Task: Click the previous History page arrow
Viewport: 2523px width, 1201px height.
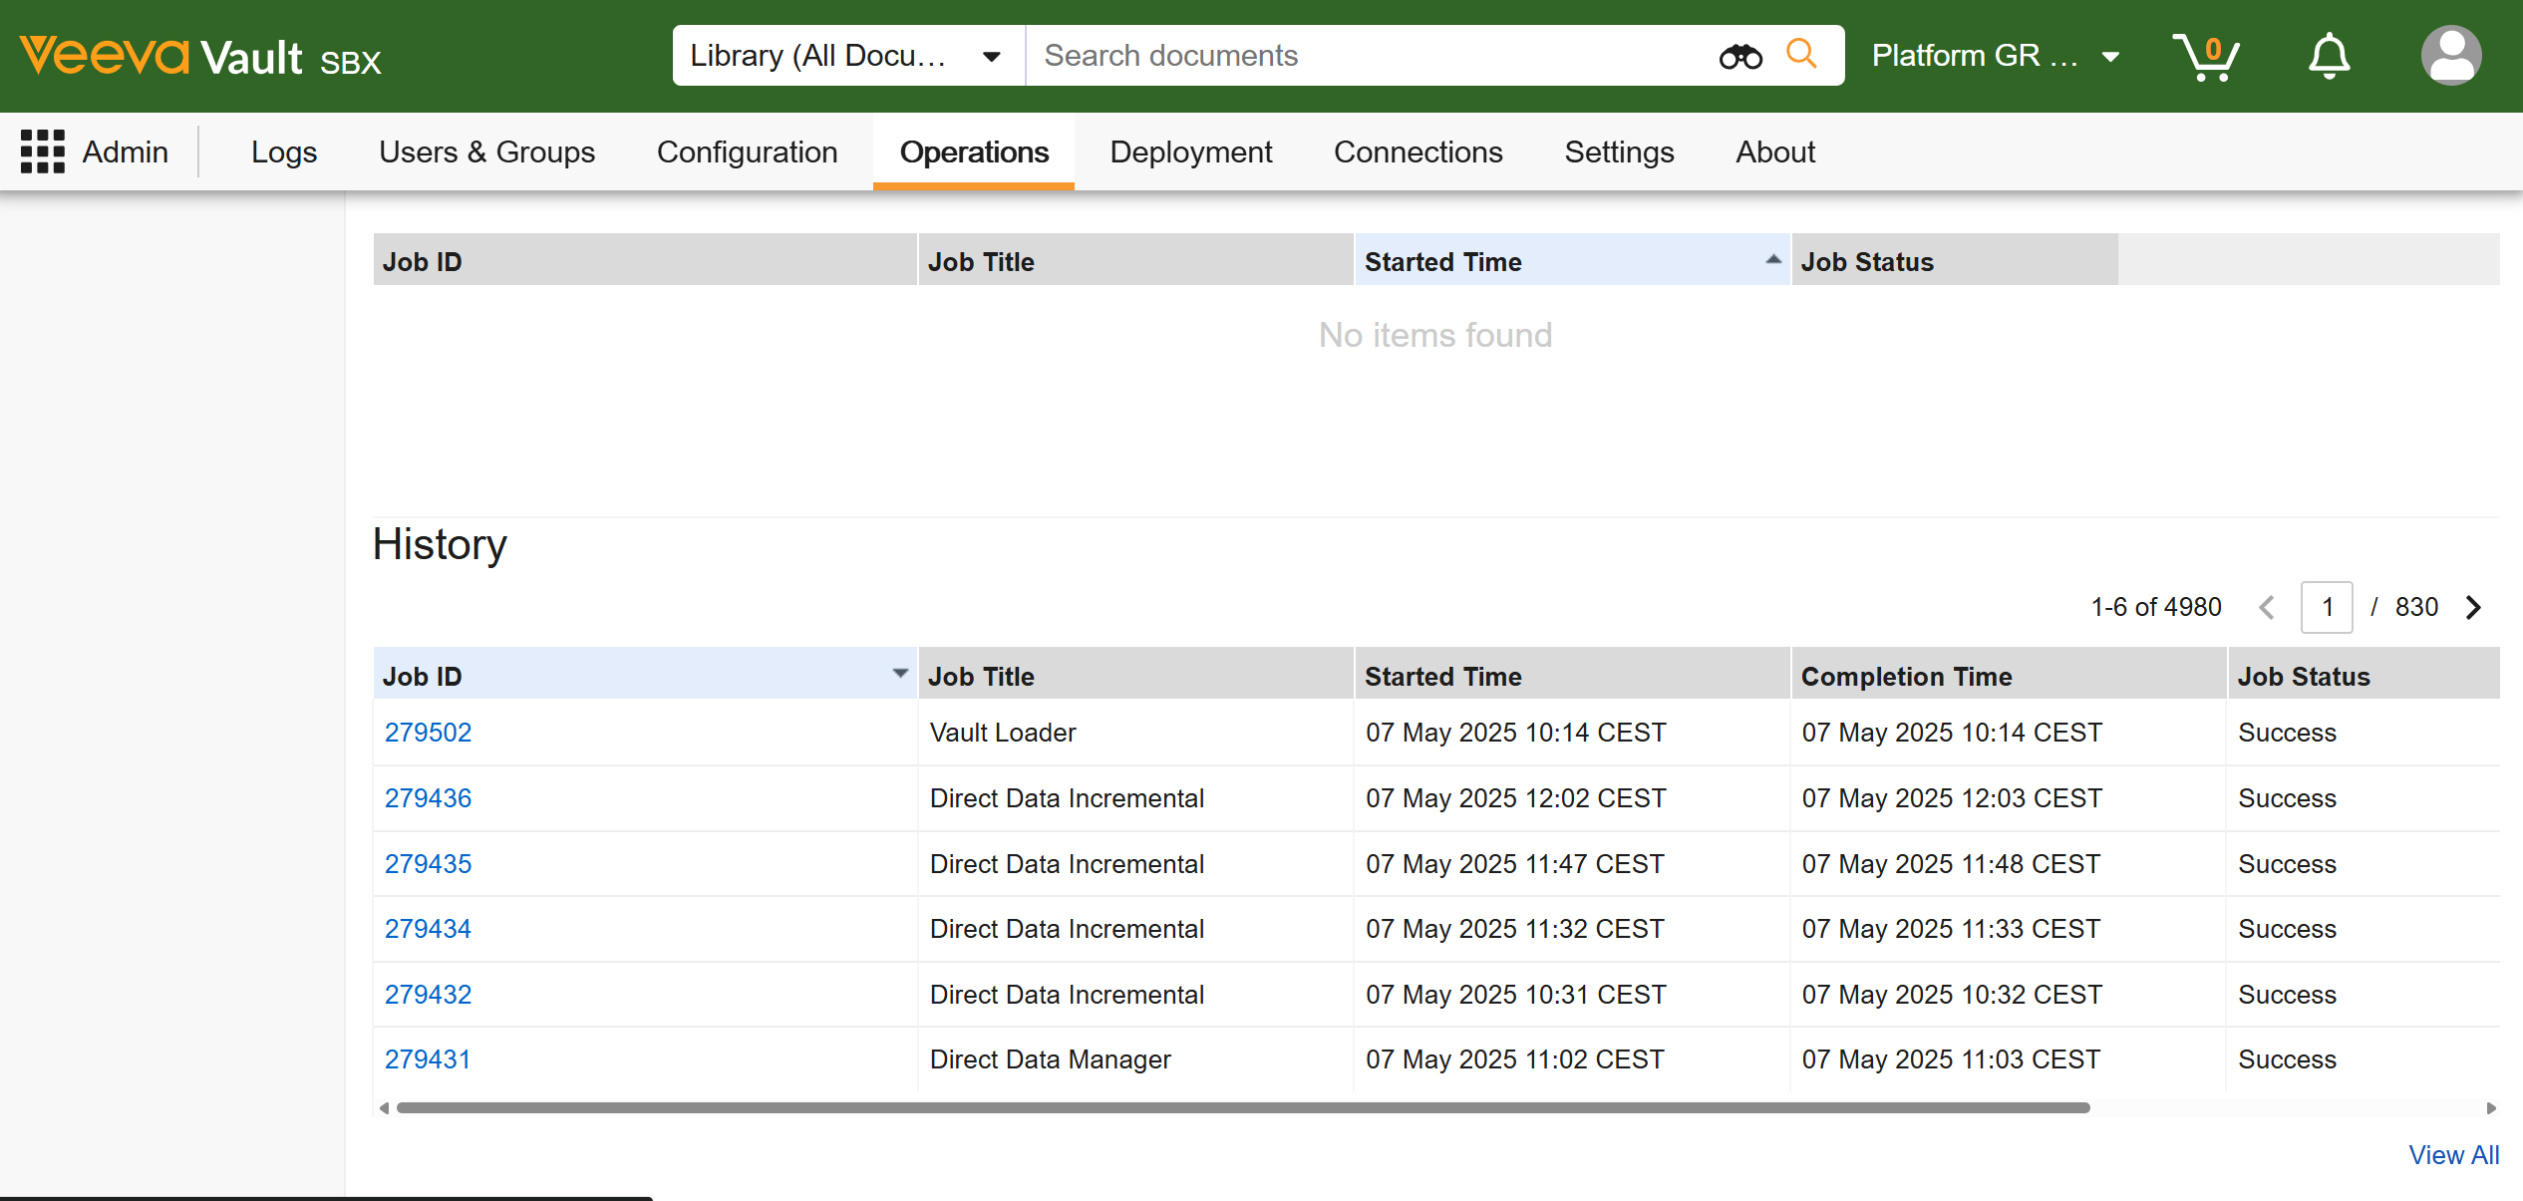Action: click(x=2267, y=607)
